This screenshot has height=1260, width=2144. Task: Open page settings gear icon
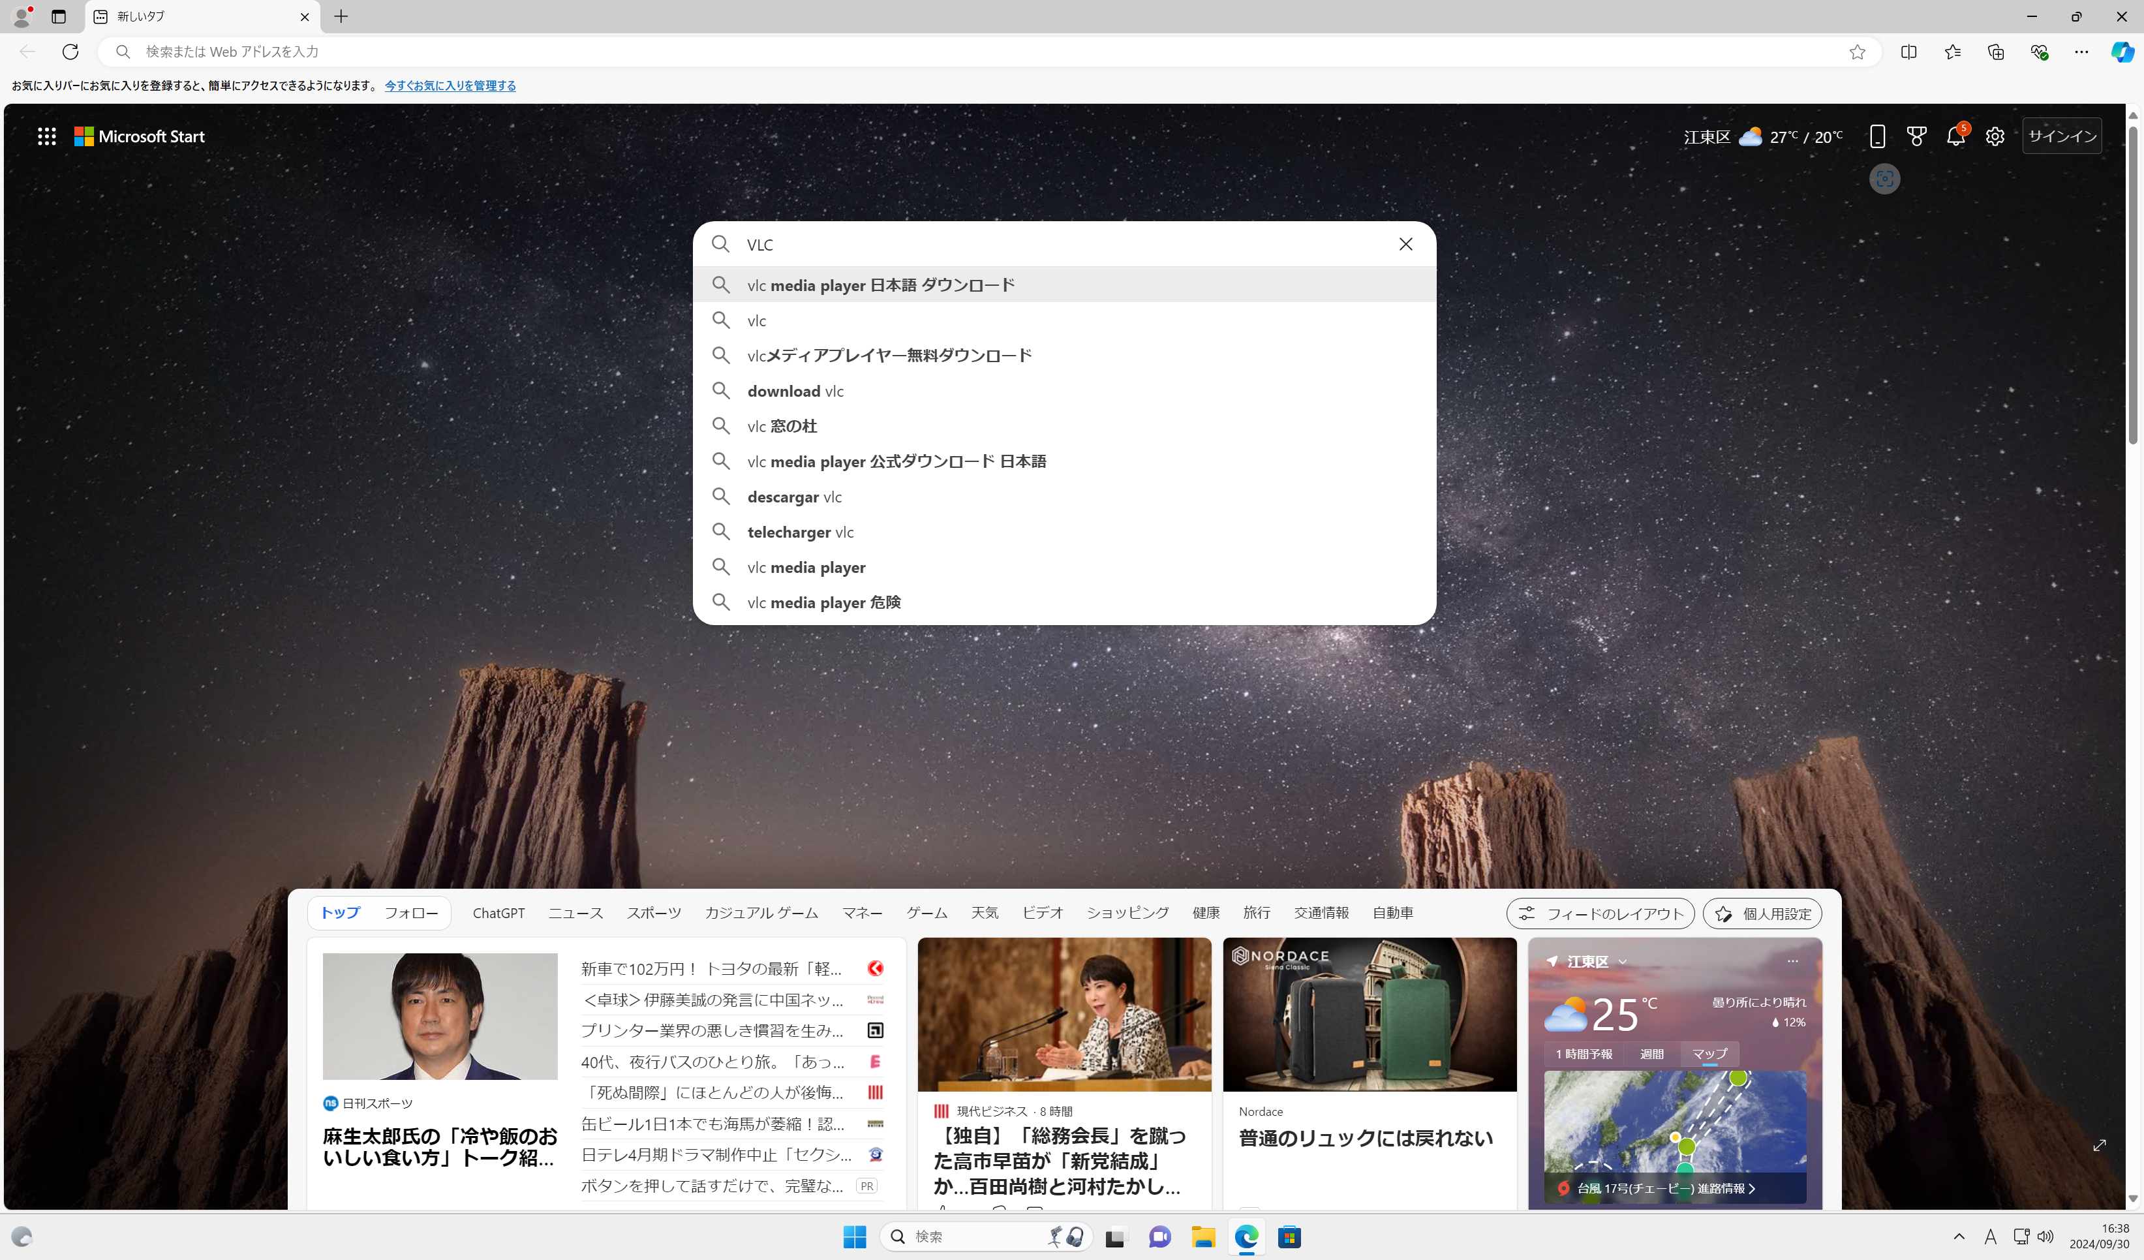click(x=1995, y=136)
